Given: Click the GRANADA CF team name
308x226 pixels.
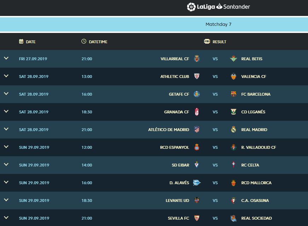Looking at the screenshot, I should click(x=176, y=112).
